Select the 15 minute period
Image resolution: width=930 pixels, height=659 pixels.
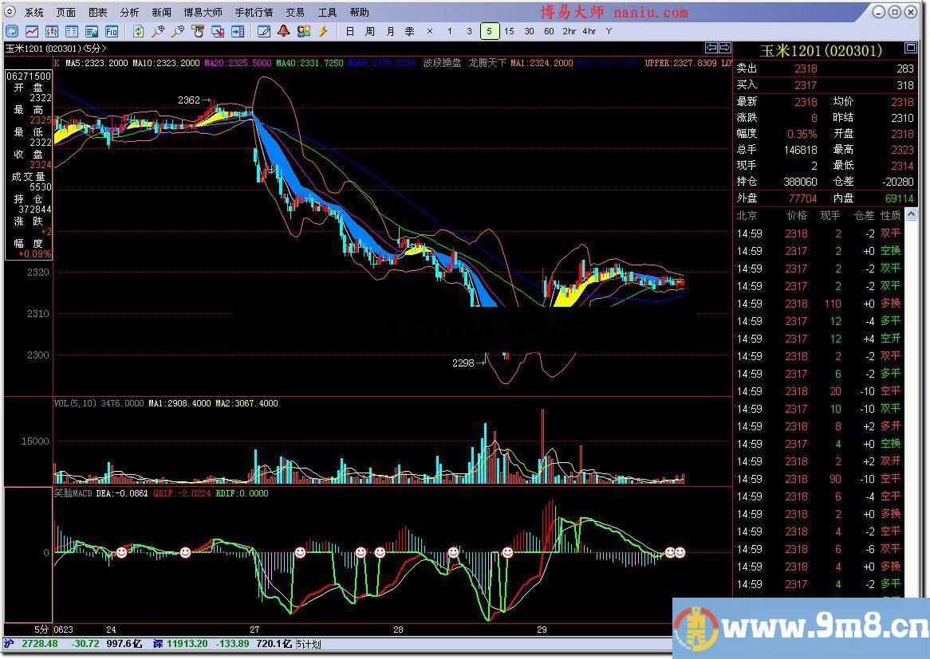(509, 31)
